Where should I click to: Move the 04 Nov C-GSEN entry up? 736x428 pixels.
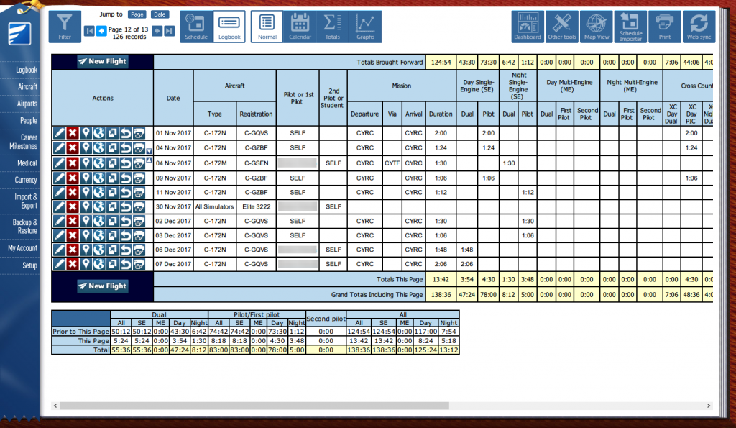[148, 160]
